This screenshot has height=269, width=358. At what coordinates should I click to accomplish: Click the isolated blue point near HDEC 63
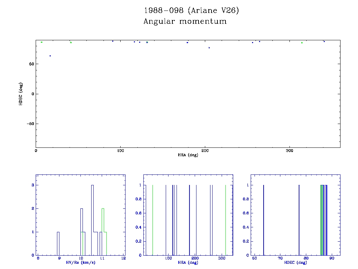click(50, 56)
